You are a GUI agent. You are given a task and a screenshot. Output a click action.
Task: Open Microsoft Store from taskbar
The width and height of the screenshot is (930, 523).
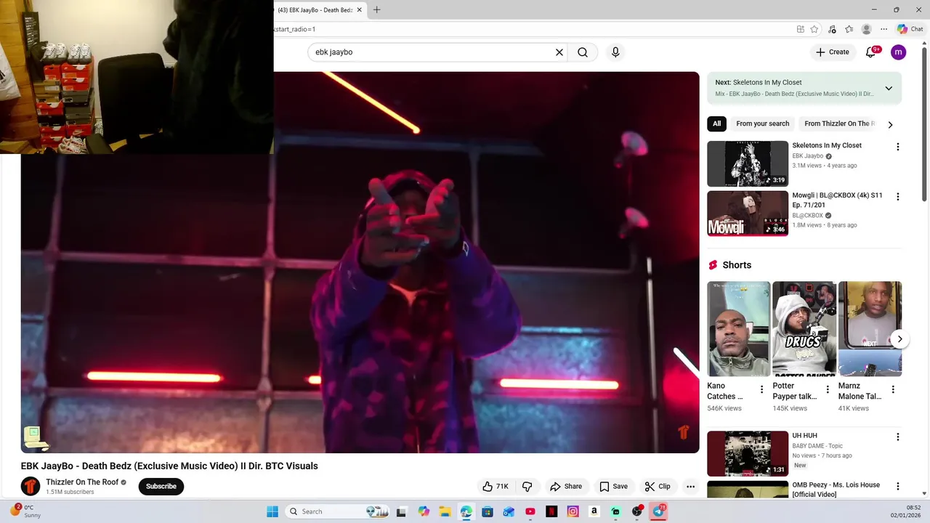(x=488, y=511)
